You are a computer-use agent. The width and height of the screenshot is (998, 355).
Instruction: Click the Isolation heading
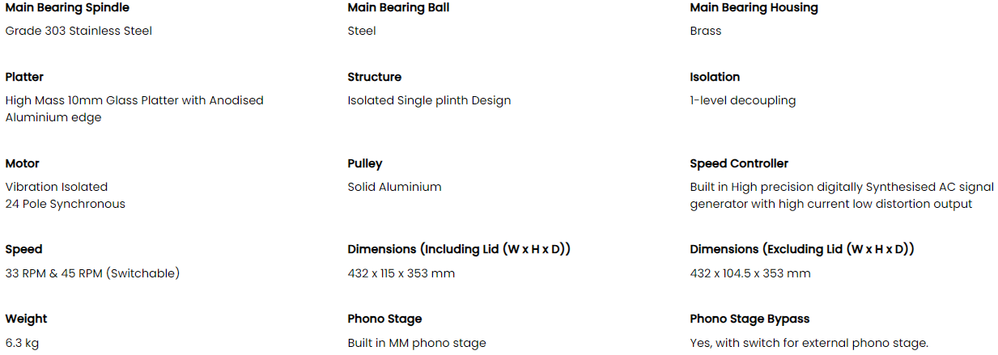click(x=715, y=78)
